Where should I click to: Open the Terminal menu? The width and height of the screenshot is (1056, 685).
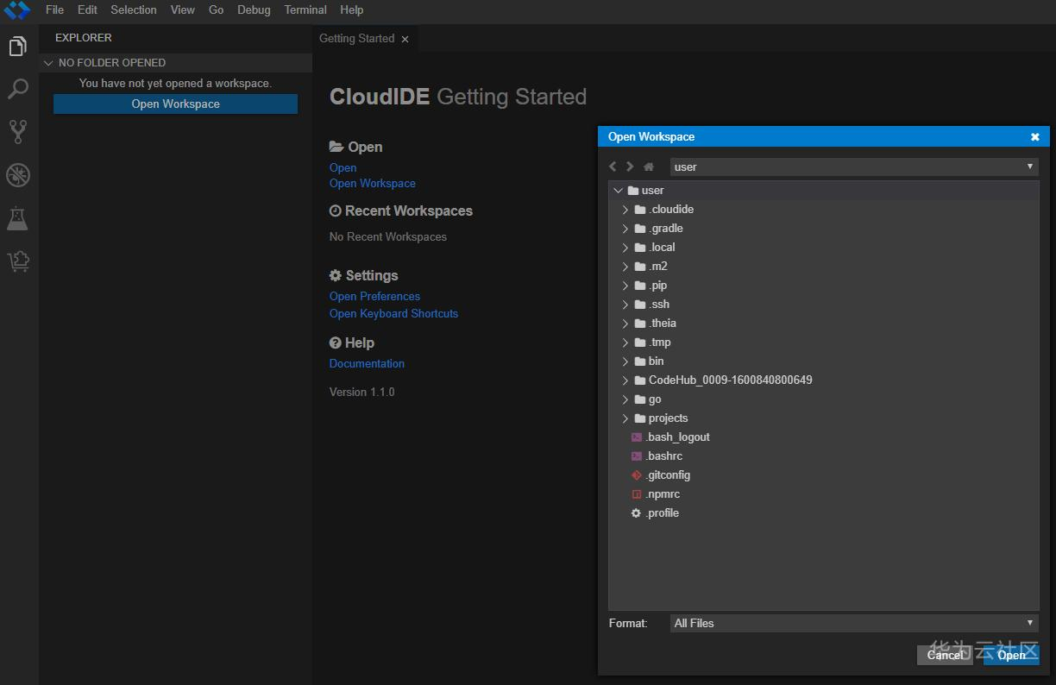tap(305, 10)
